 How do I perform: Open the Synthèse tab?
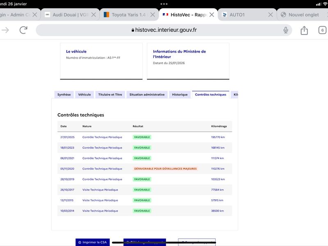pyautogui.click(x=64, y=95)
